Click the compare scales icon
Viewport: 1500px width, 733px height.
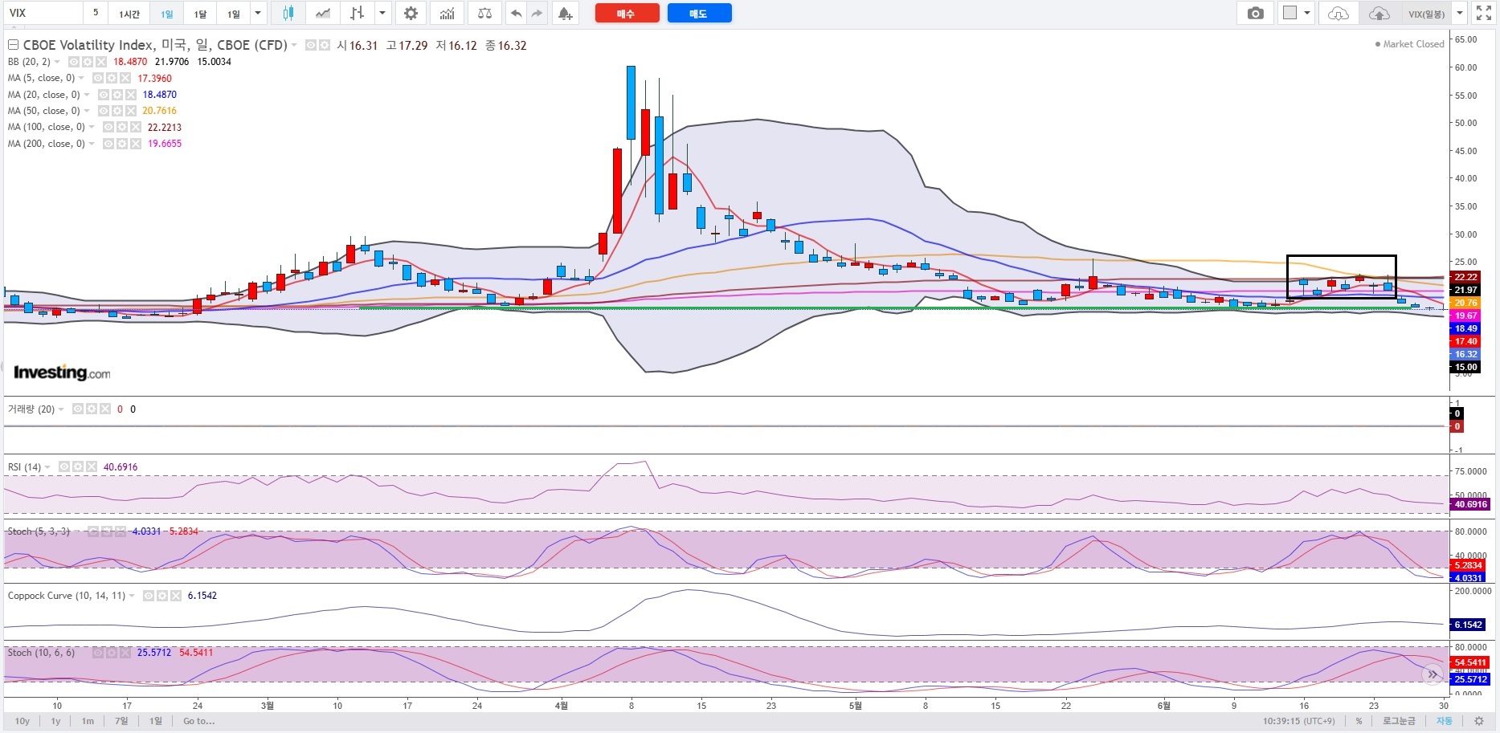click(484, 14)
